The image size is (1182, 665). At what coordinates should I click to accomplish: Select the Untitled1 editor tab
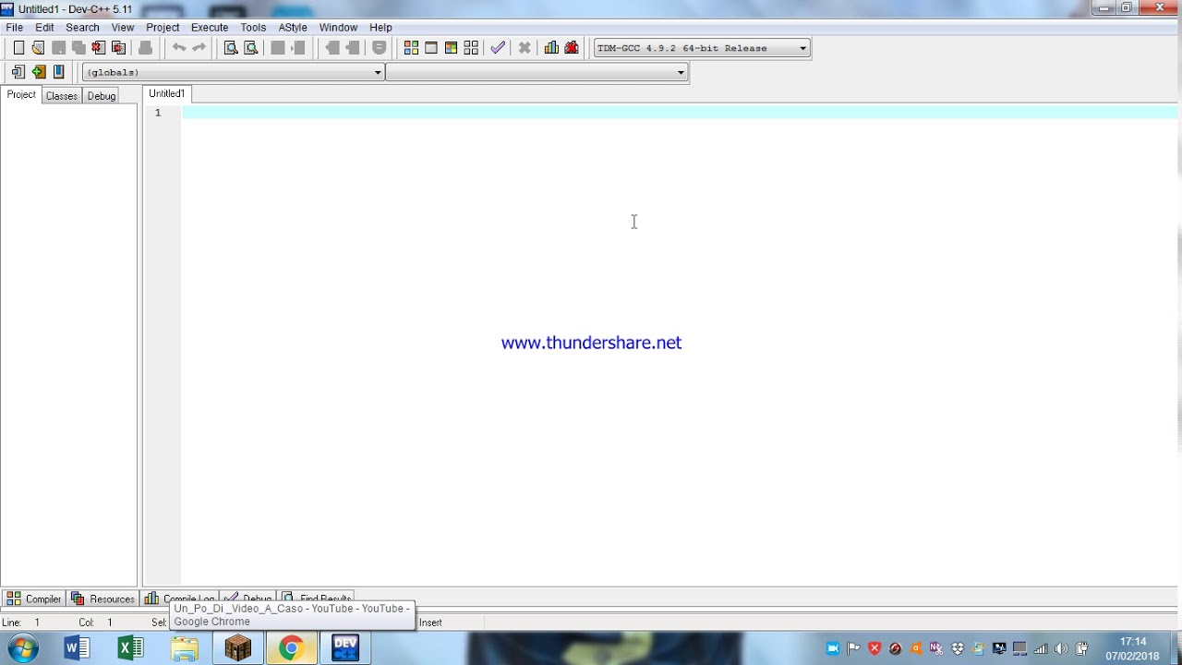point(167,93)
